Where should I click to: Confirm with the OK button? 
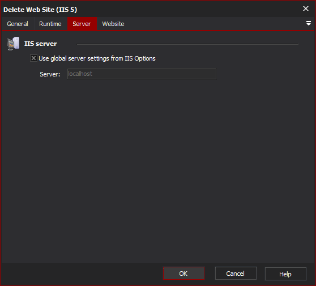click(183, 274)
